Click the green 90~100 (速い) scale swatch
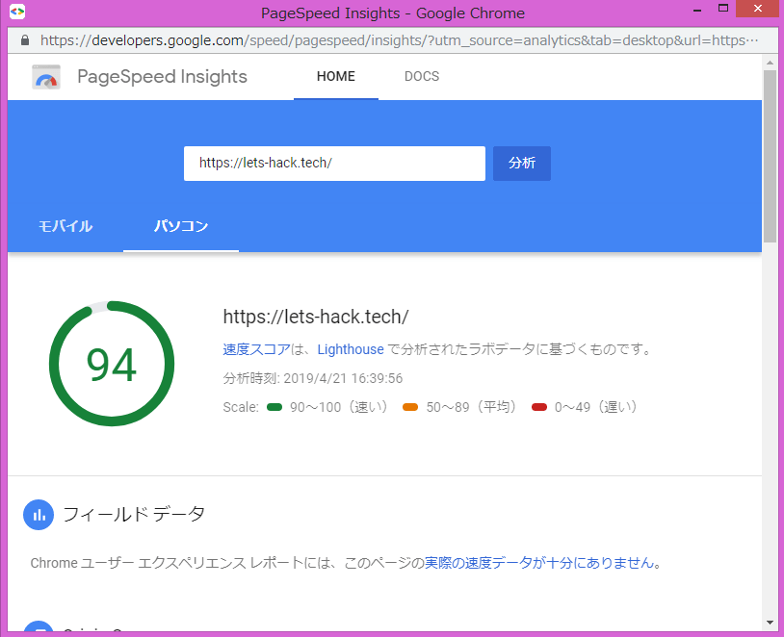The image size is (784, 637). point(274,407)
